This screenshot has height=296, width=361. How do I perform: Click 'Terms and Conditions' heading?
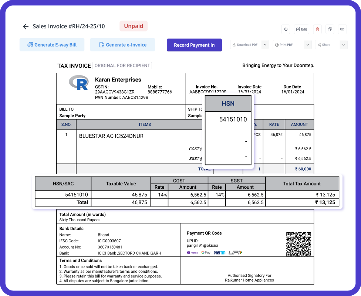coord(80,260)
